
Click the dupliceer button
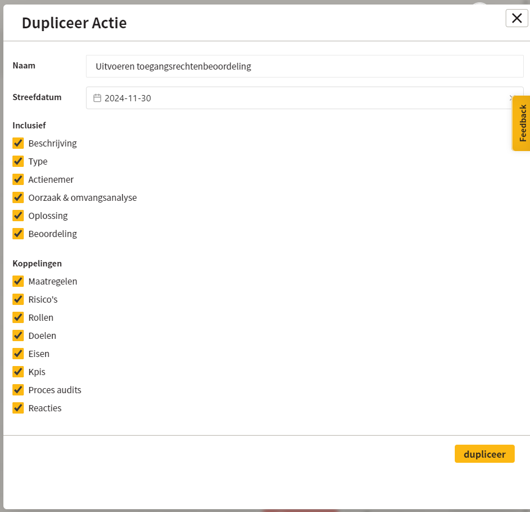point(484,454)
